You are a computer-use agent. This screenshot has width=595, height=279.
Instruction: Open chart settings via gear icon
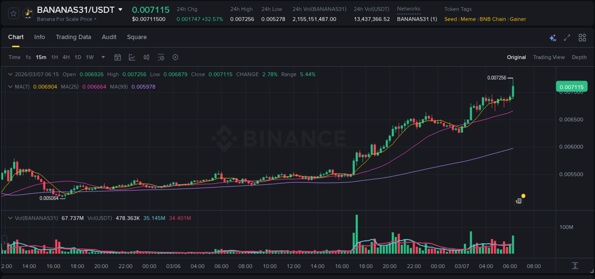pos(175,57)
